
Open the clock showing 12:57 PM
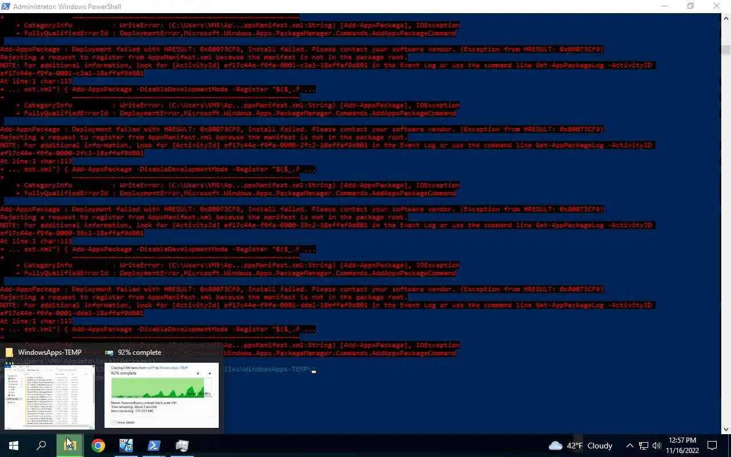[682, 446]
